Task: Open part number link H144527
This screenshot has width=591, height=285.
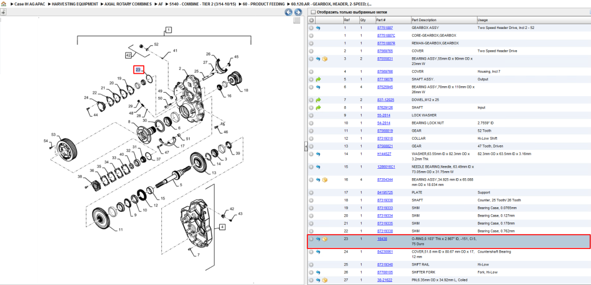Action: tap(384, 154)
